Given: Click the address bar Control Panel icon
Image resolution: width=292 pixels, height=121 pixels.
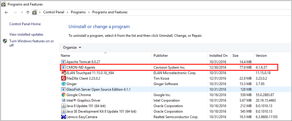Looking at the screenshot, I should pos(35,12).
